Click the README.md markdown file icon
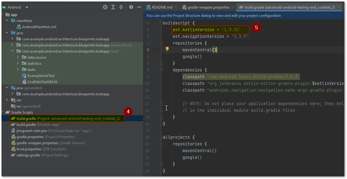This screenshot has width=347, height=179. (x=149, y=7)
